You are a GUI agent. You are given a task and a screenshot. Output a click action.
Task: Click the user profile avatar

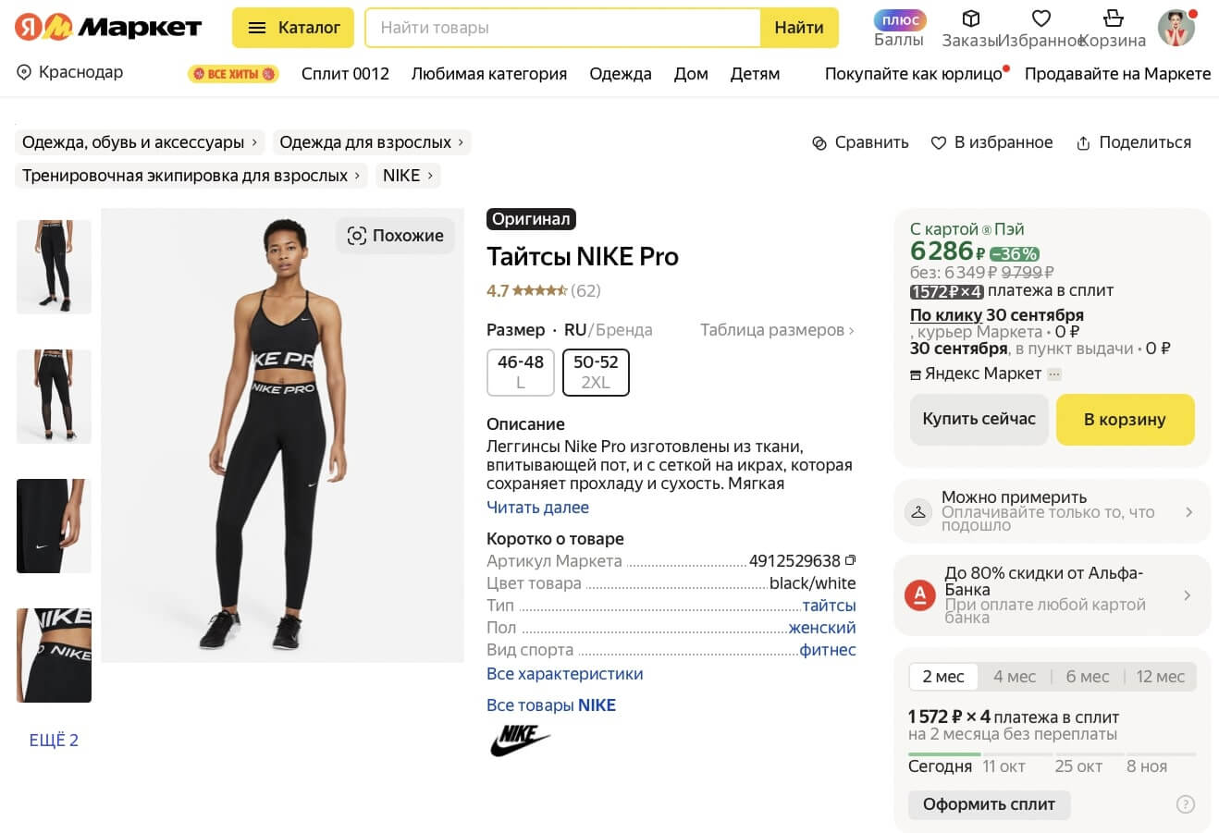coord(1176,28)
